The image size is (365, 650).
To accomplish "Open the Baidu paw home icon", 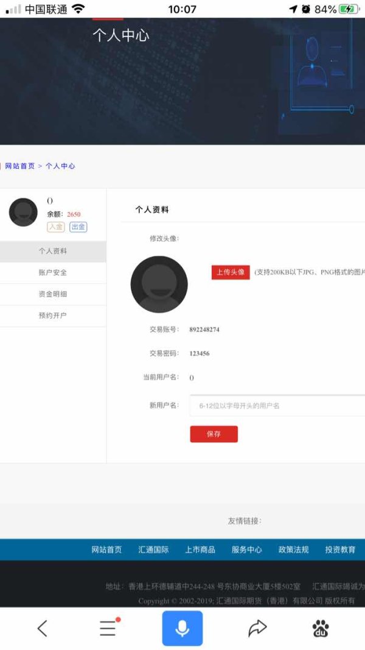I will tap(321, 629).
